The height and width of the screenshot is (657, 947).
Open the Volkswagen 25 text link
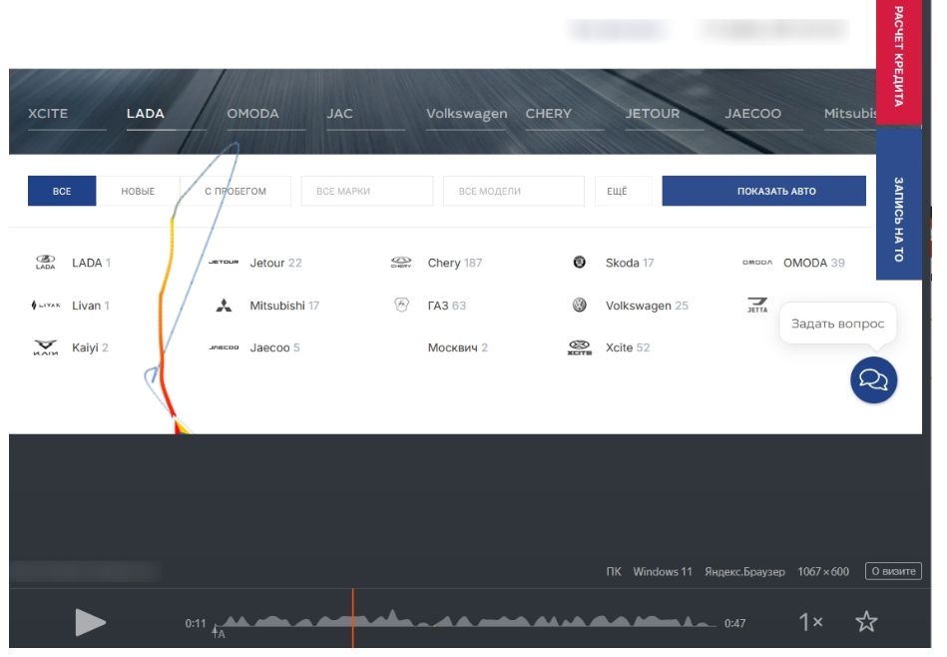pos(647,306)
